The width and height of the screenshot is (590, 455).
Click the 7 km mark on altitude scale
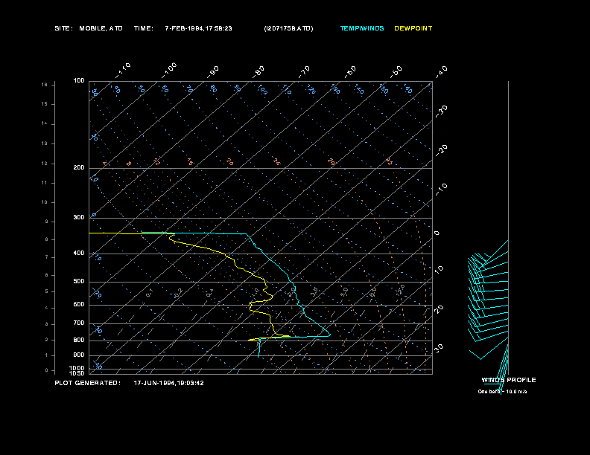(47, 257)
